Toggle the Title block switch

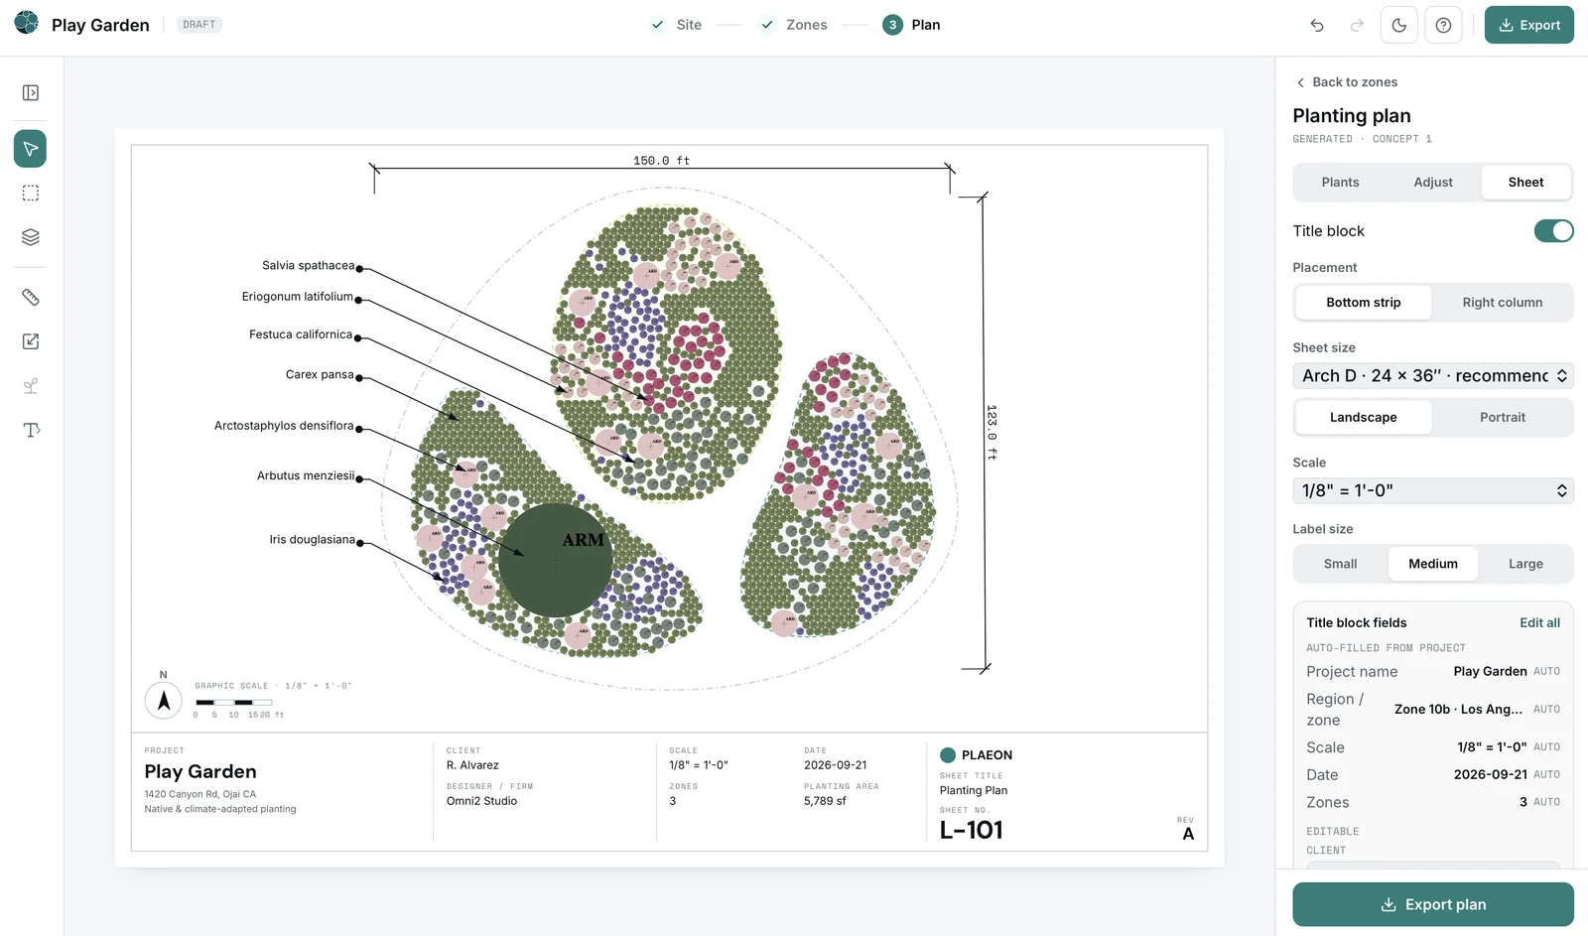[1553, 231]
